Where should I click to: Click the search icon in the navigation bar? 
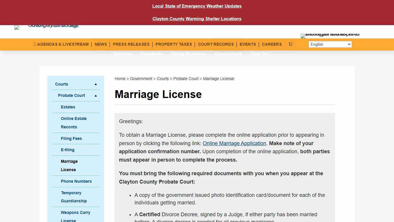(x=290, y=44)
